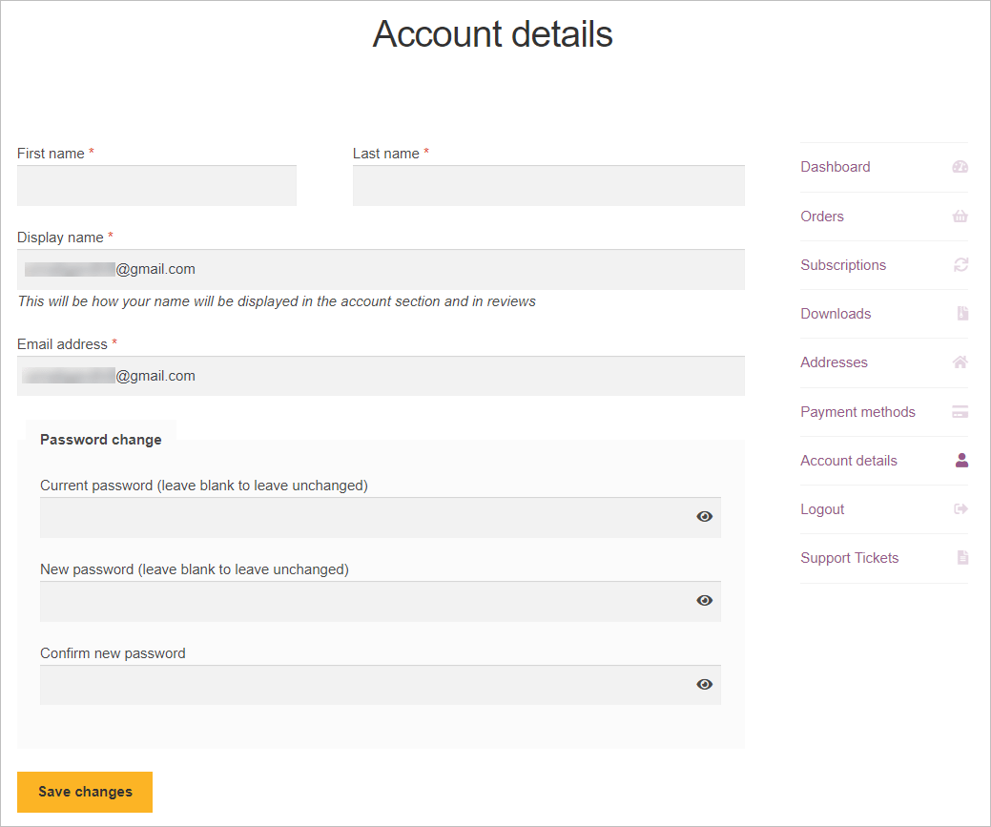Screen dimensions: 991x827
Task: Select the Payment methods credit card icon
Action: 960,411
